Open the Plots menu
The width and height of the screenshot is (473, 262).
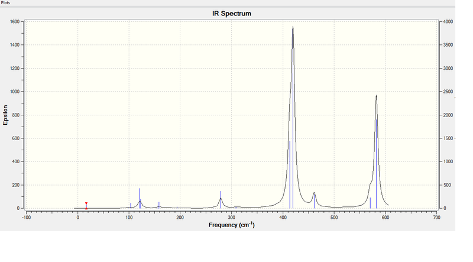(5, 3)
